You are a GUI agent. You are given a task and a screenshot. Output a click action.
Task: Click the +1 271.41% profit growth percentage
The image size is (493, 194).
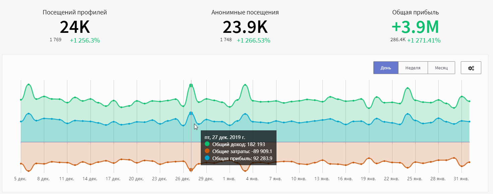click(x=424, y=41)
